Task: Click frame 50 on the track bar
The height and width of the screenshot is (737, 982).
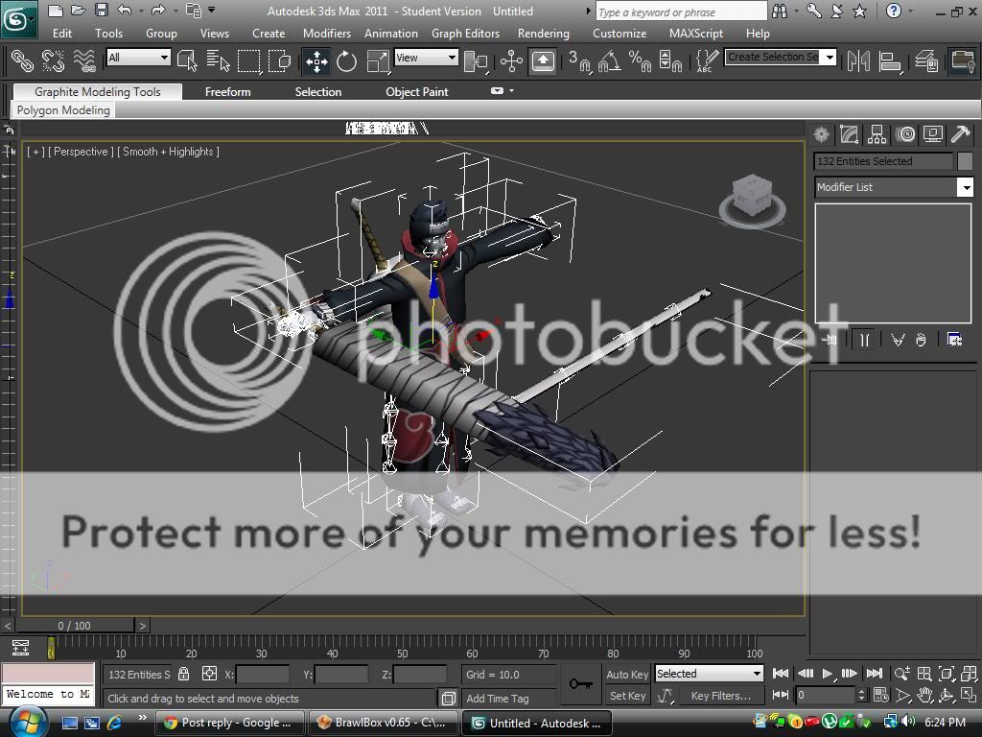Action: [402, 648]
